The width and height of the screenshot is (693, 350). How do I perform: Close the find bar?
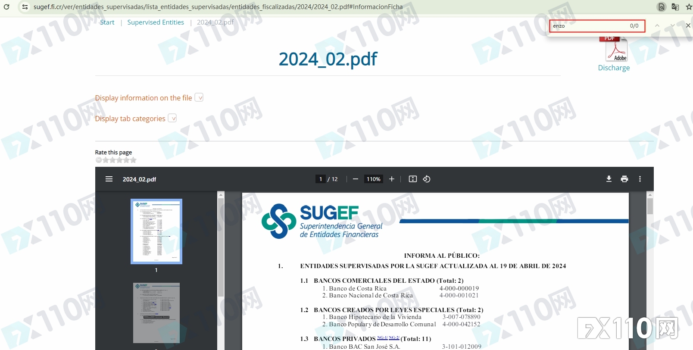point(688,26)
